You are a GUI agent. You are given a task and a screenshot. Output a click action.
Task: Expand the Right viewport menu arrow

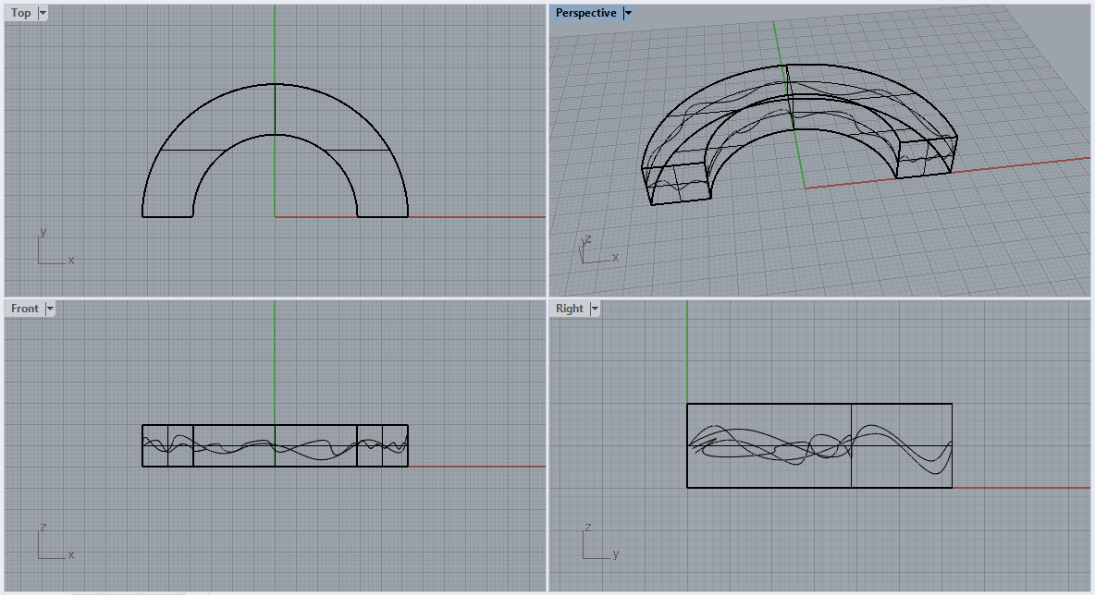(594, 309)
